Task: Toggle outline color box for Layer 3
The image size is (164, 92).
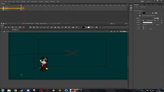Action: (23, 7)
